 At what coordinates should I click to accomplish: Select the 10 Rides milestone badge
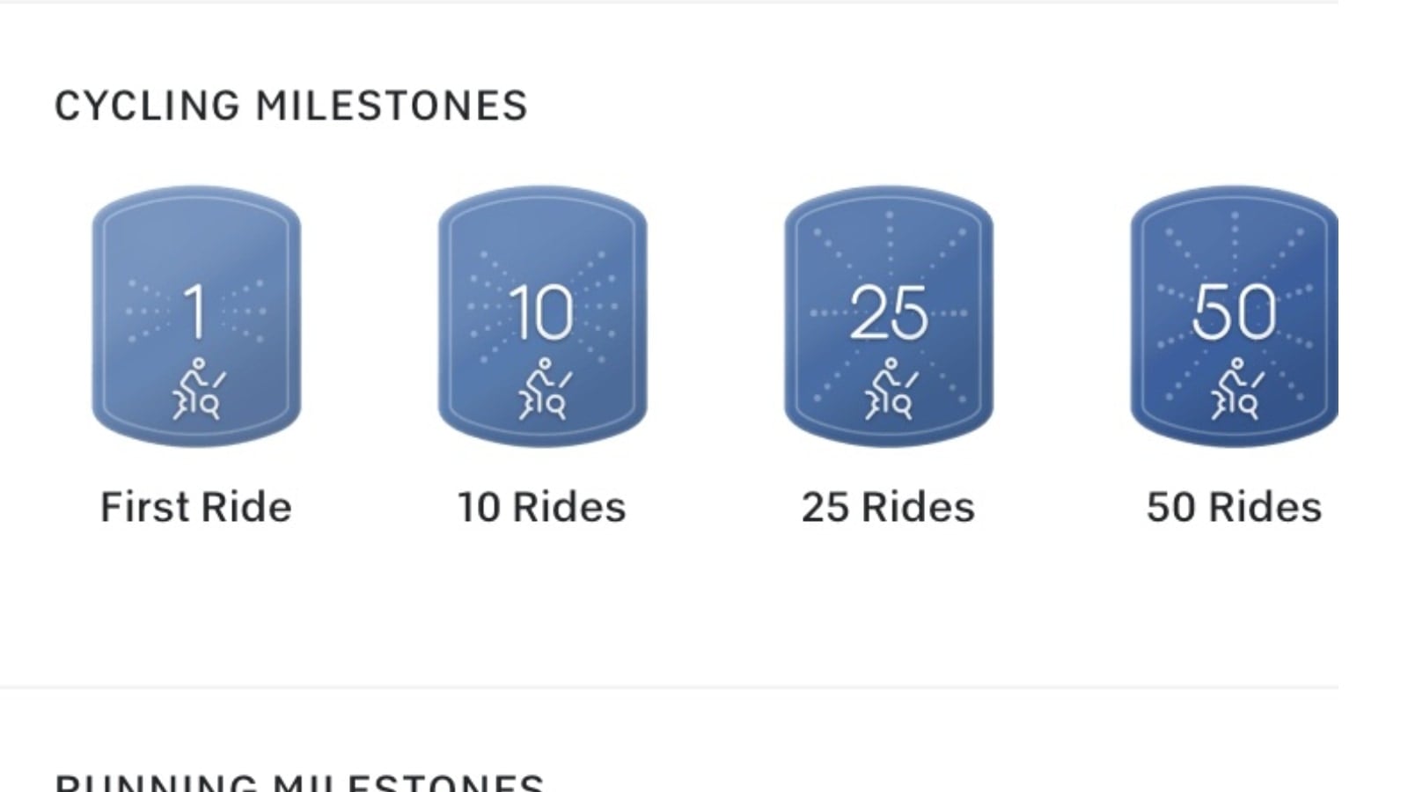(542, 316)
